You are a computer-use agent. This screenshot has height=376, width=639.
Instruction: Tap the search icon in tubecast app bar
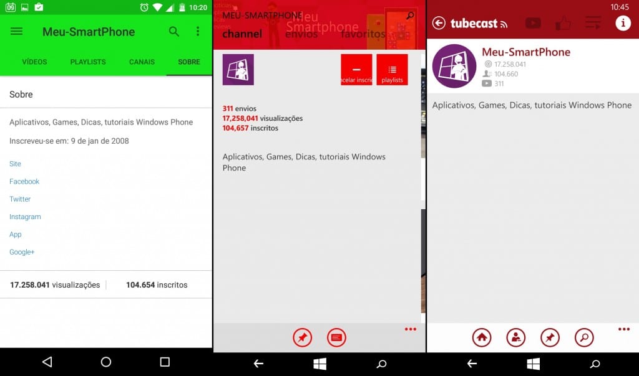coord(584,337)
